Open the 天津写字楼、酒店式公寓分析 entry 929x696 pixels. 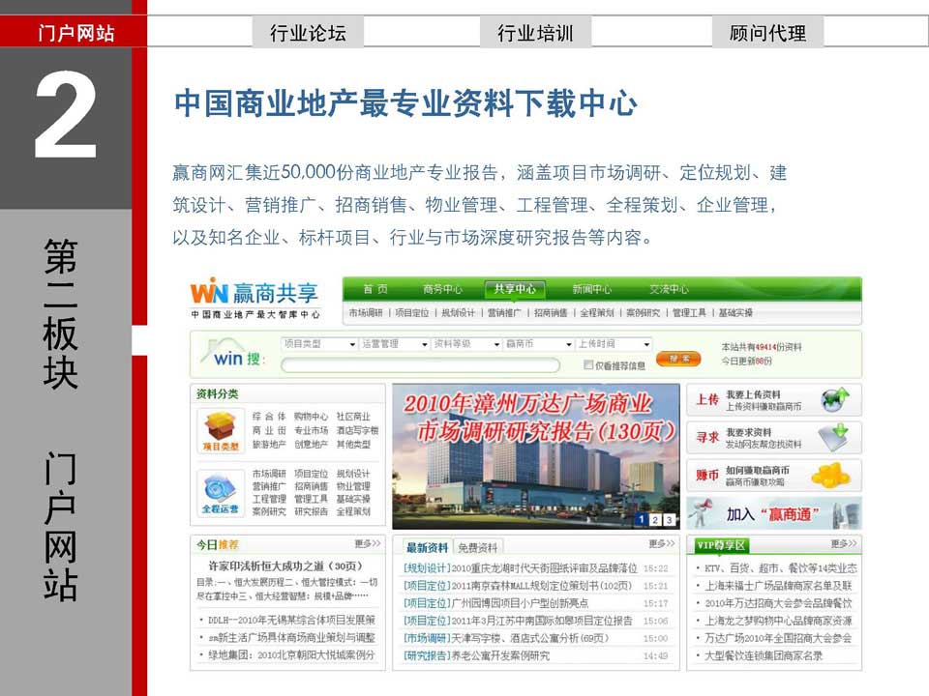point(506,638)
